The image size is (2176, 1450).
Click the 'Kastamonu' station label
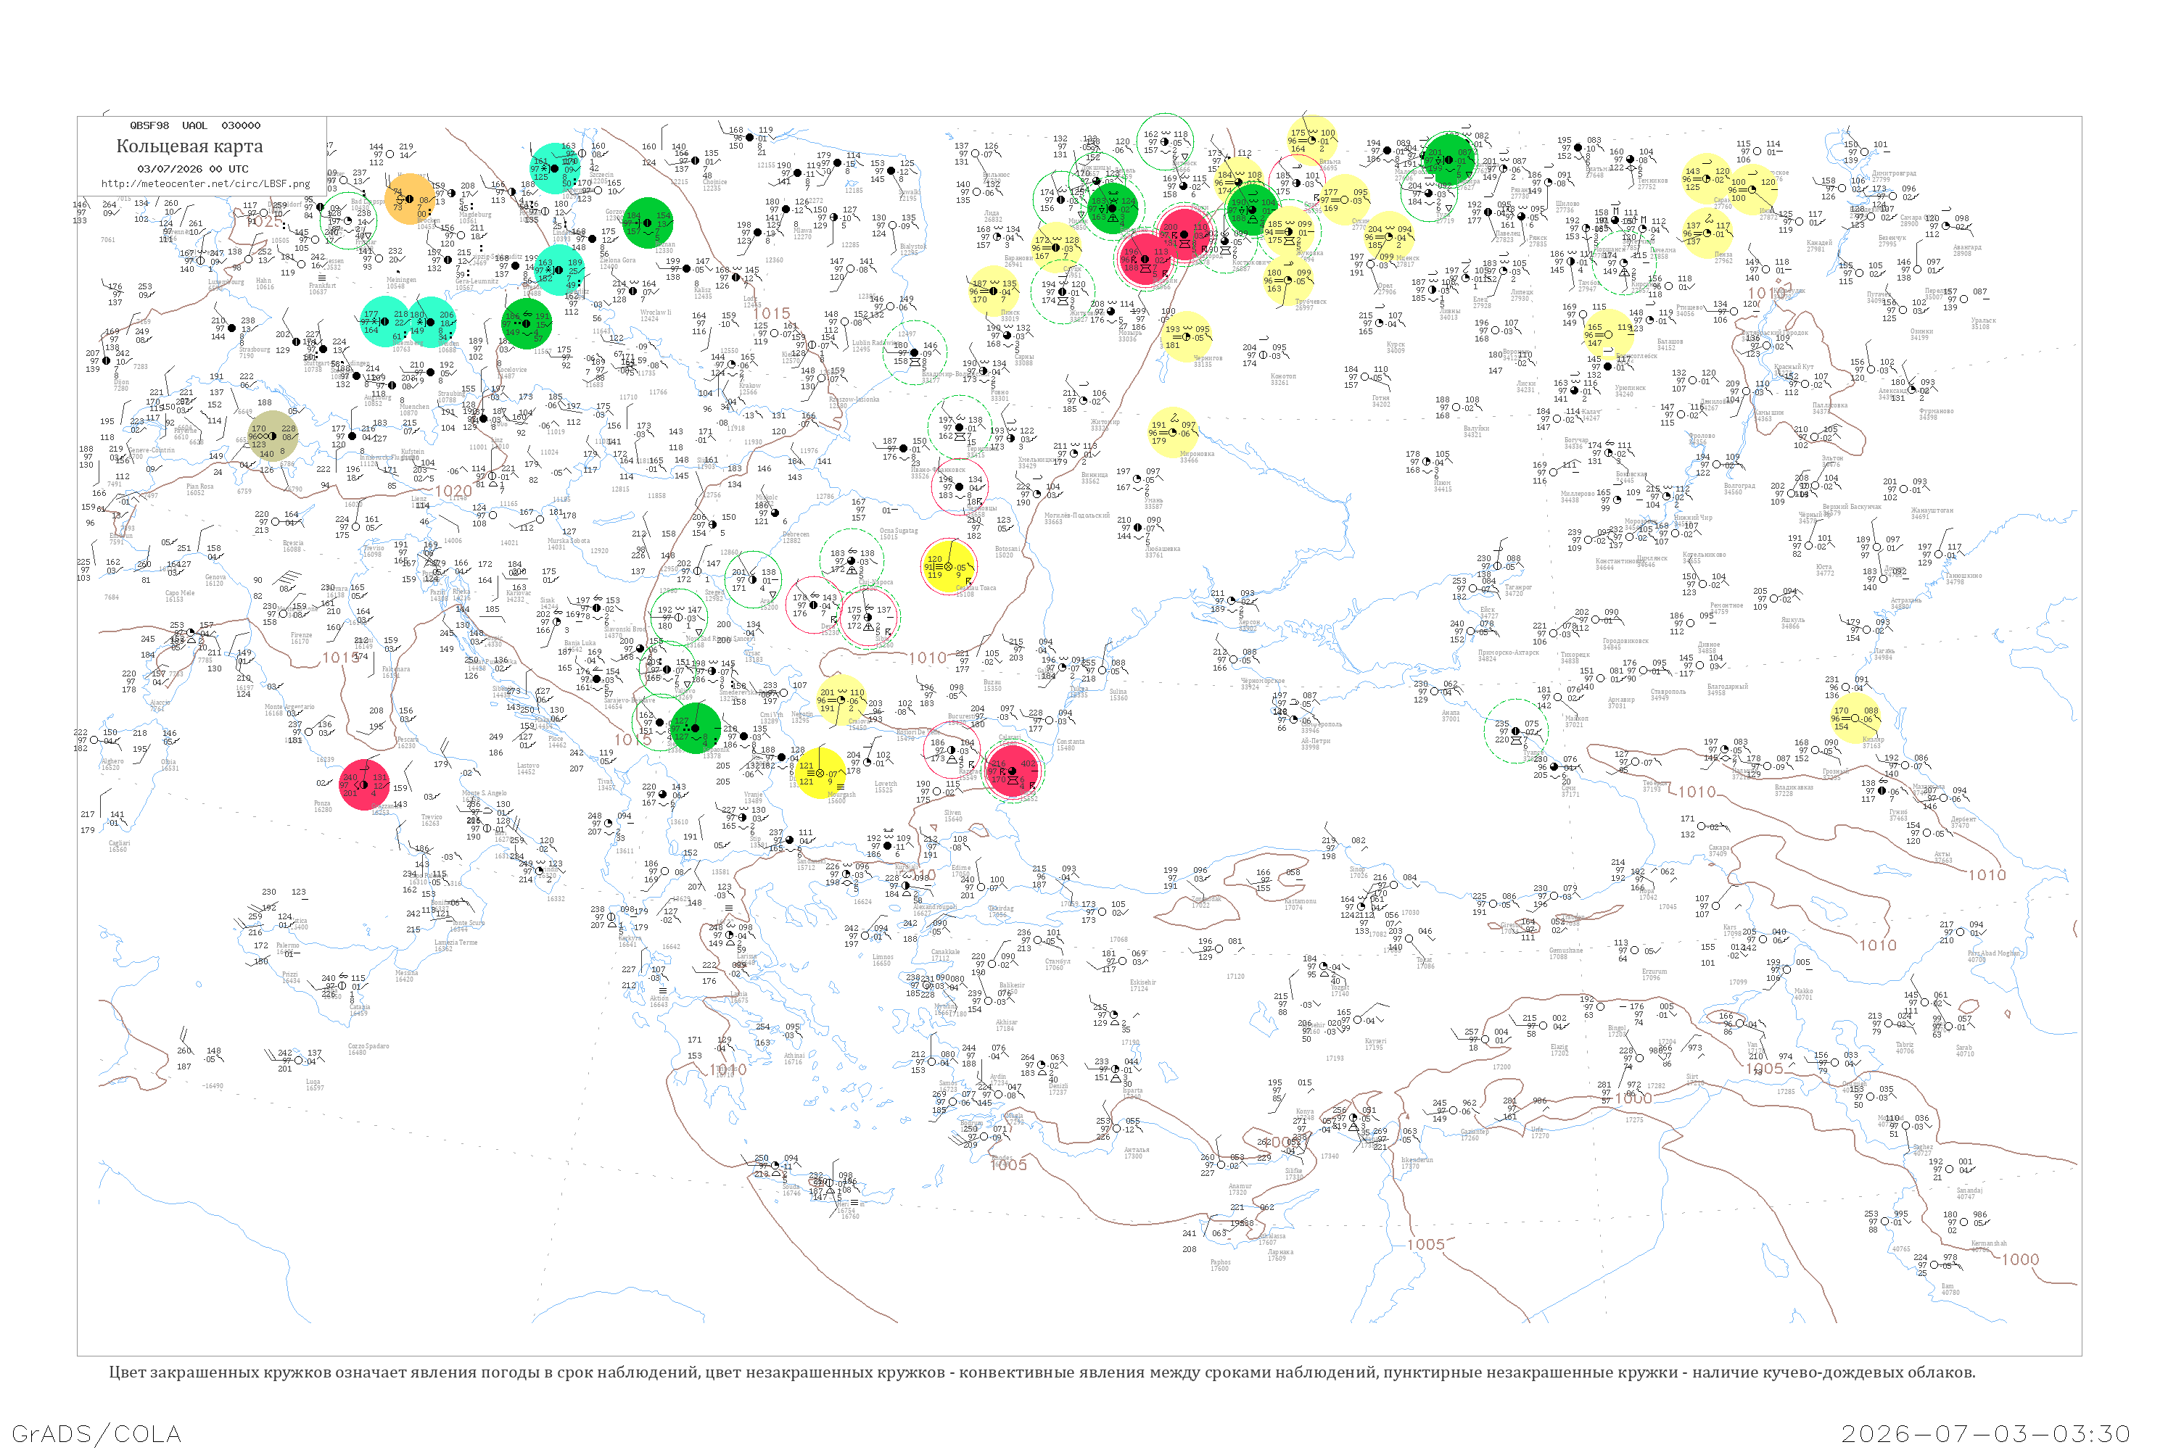click(x=1300, y=900)
